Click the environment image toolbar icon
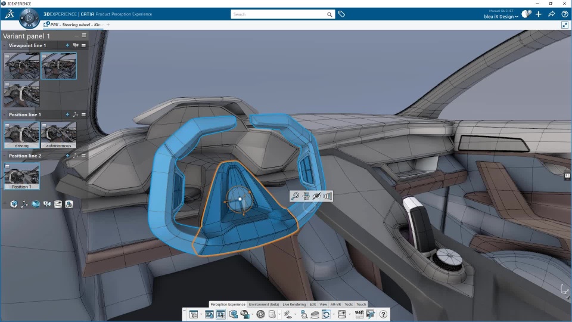 (x=342, y=314)
